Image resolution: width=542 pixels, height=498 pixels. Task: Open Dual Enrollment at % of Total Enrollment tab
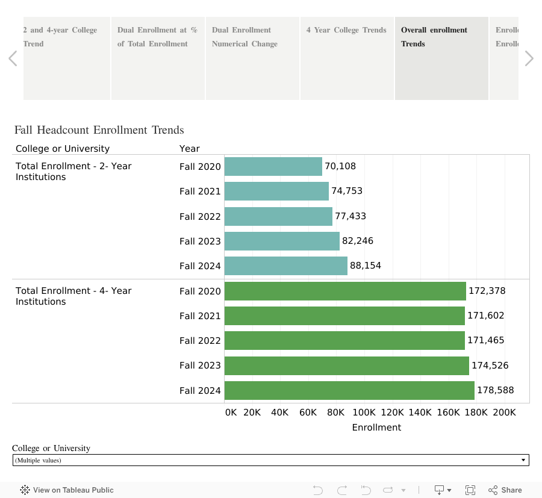pyautogui.click(x=158, y=58)
